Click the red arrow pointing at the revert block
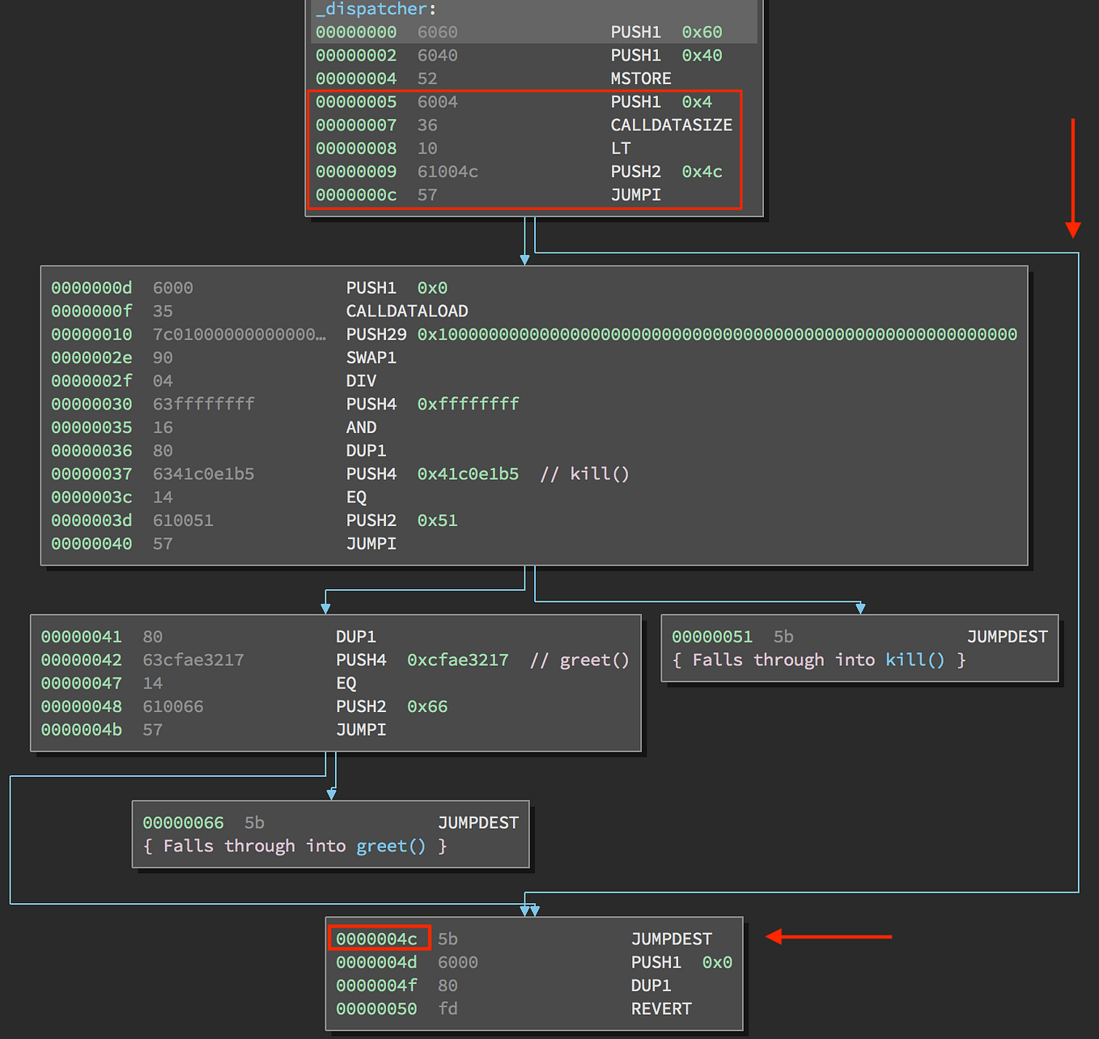 pyautogui.click(x=828, y=935)
